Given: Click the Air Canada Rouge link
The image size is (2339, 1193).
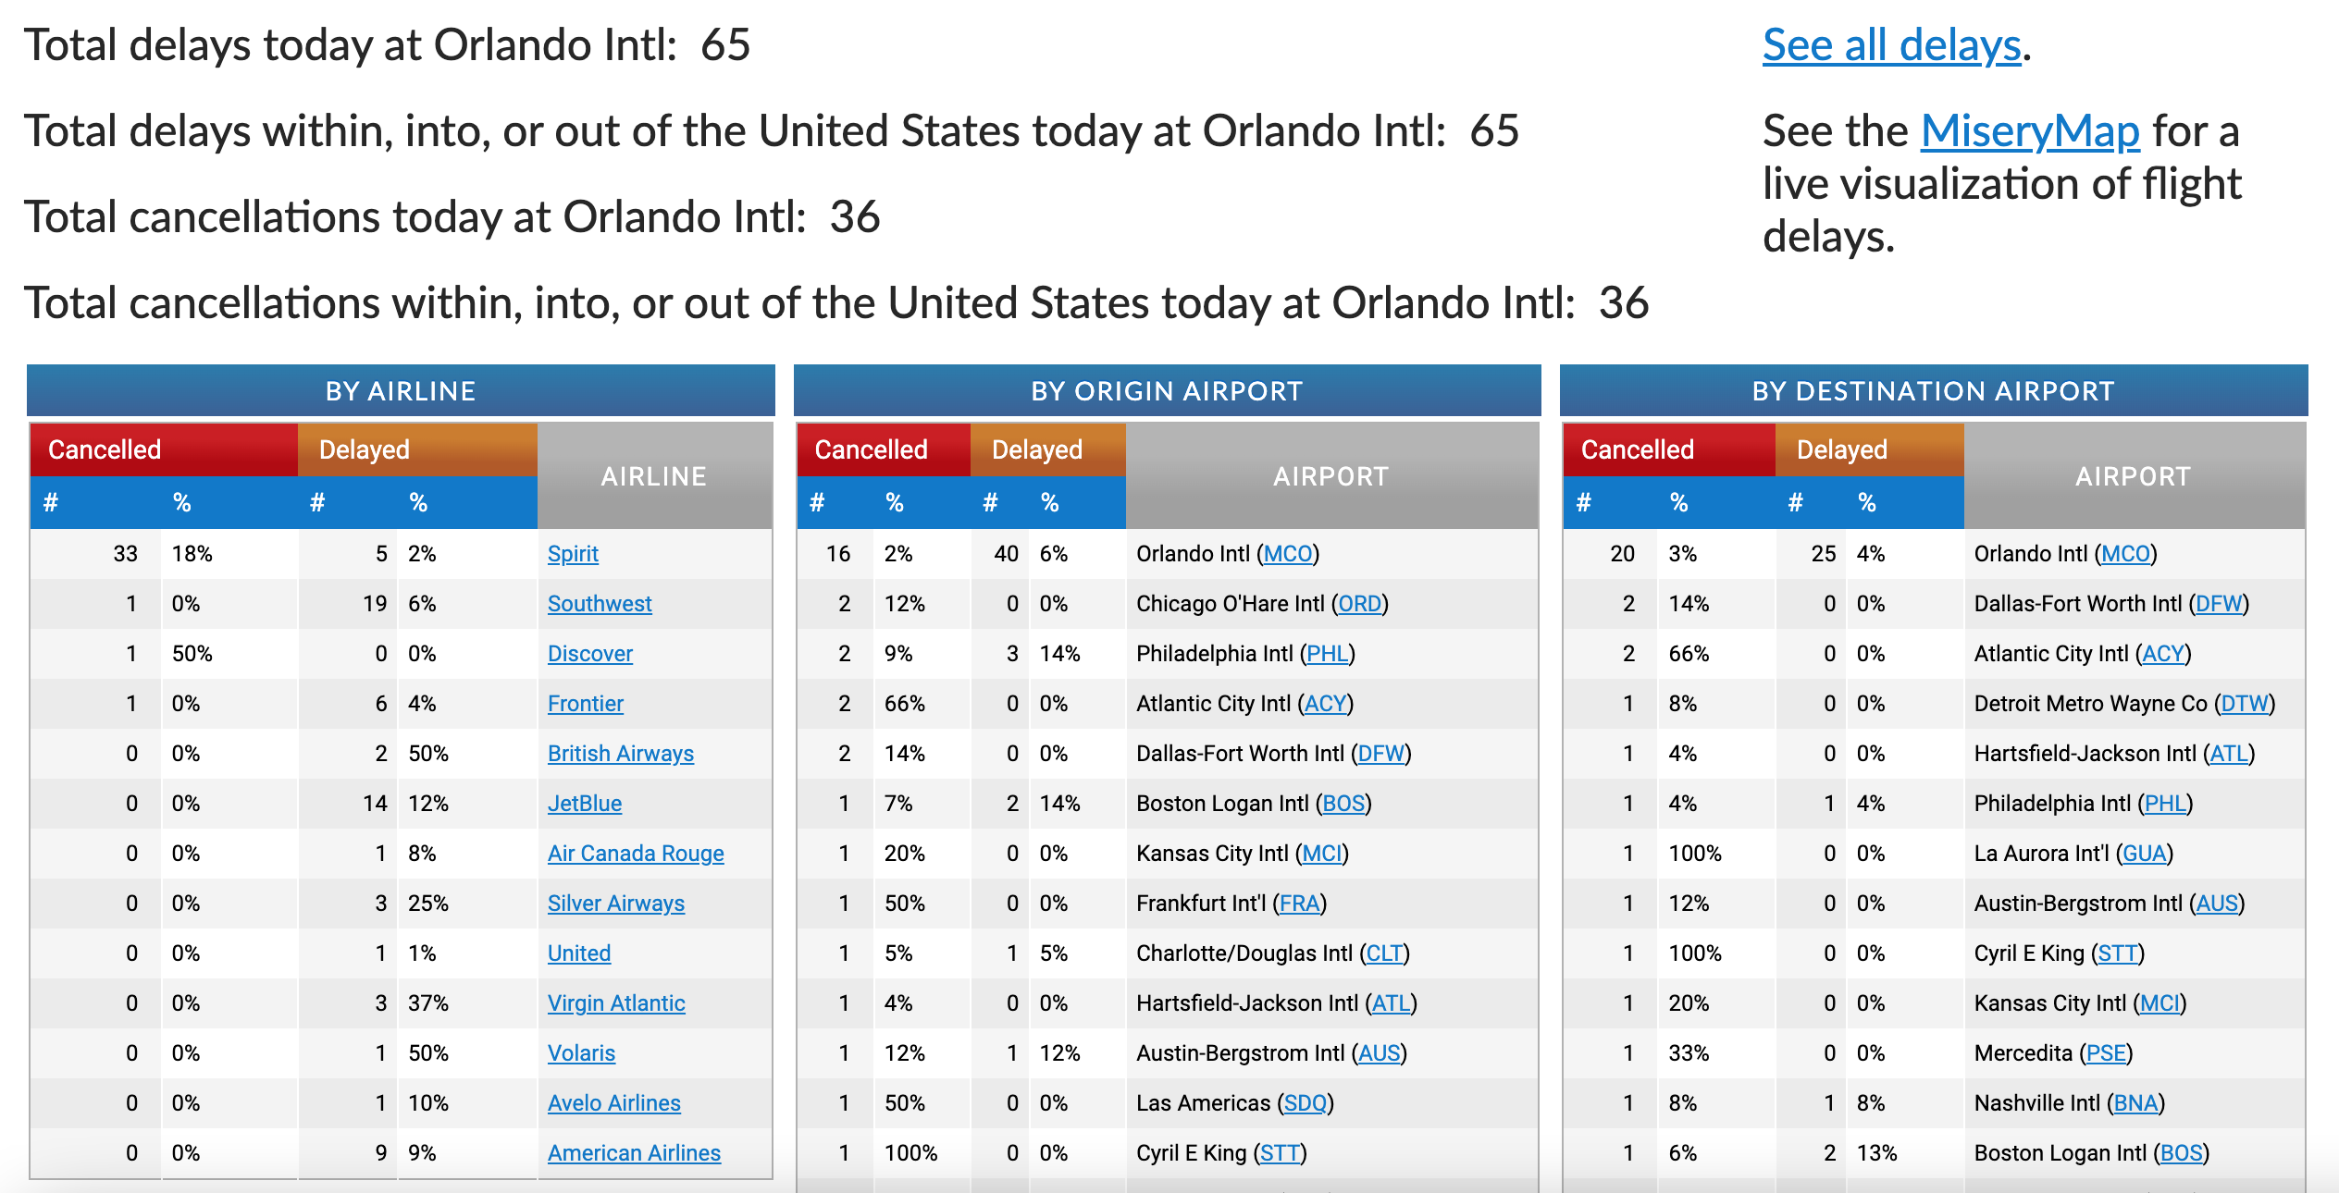Looking at the screenshot, I should pyautogui.click(x=636, y=854).
